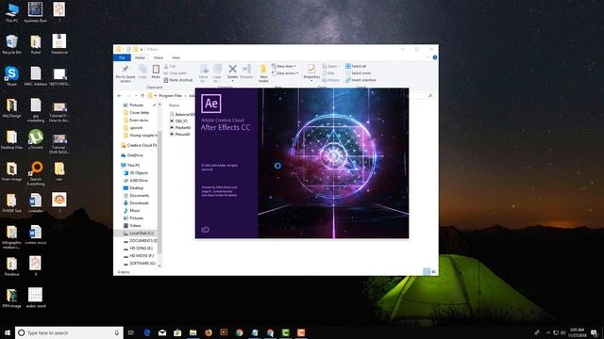Select This PC in the navigation pane
This screenshot has height=339, width=604.
(130, 166)
